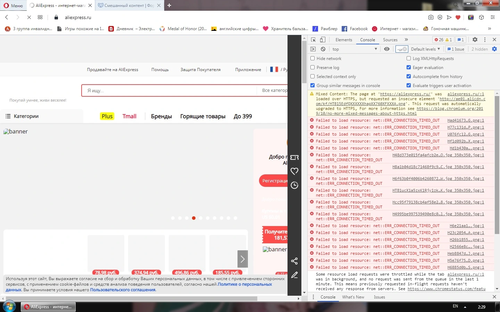
Task: Click the address bar showing aliexpress.ru
Action: click(78, 17)
